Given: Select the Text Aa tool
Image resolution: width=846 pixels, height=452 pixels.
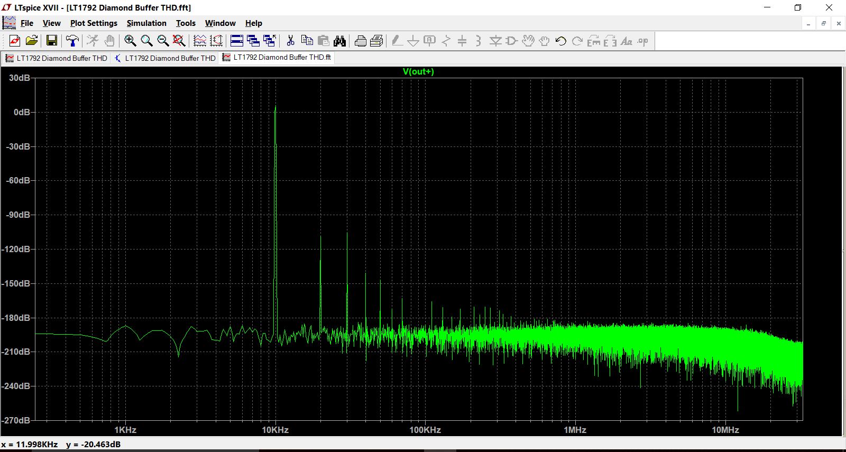Looking at the screenshot, I should (627, 41).
